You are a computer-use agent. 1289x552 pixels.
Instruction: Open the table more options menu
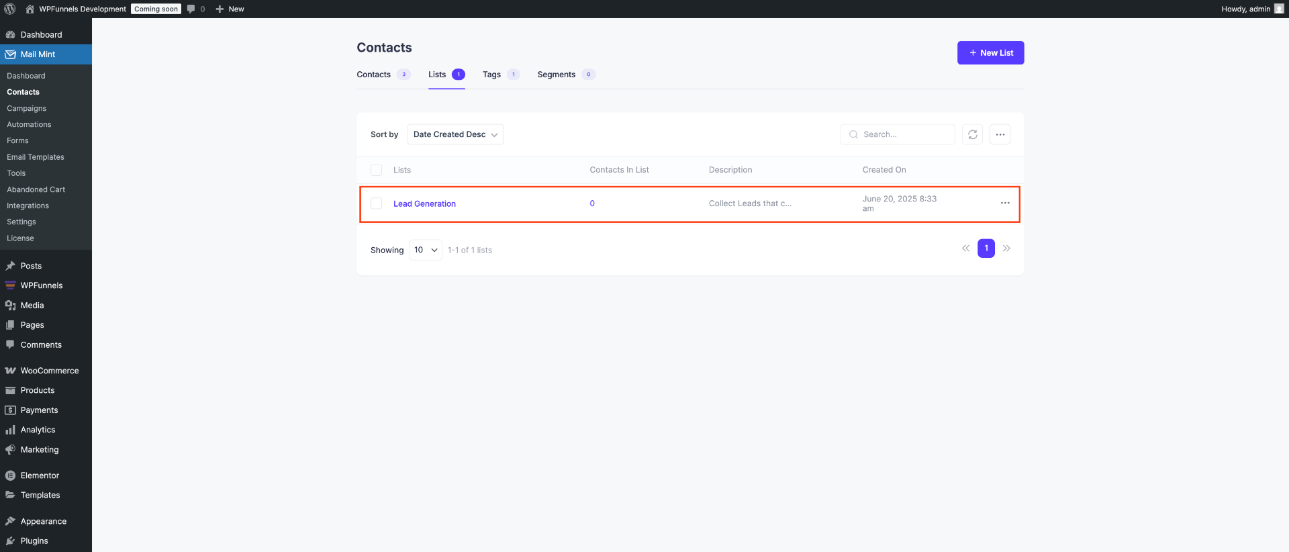pyautogui.click(x=1000, y=134)
